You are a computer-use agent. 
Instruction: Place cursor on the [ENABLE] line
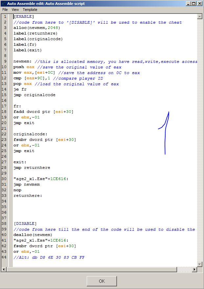coord(24,16)
